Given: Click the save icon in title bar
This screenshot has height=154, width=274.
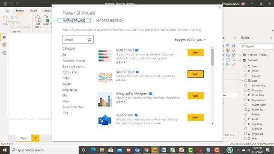Looking at the screenshot, I should point(5,3).
